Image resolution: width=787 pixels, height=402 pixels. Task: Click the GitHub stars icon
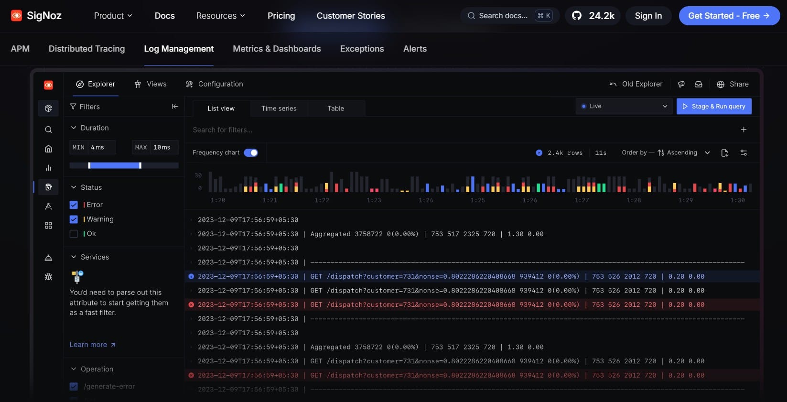(577, 16)
